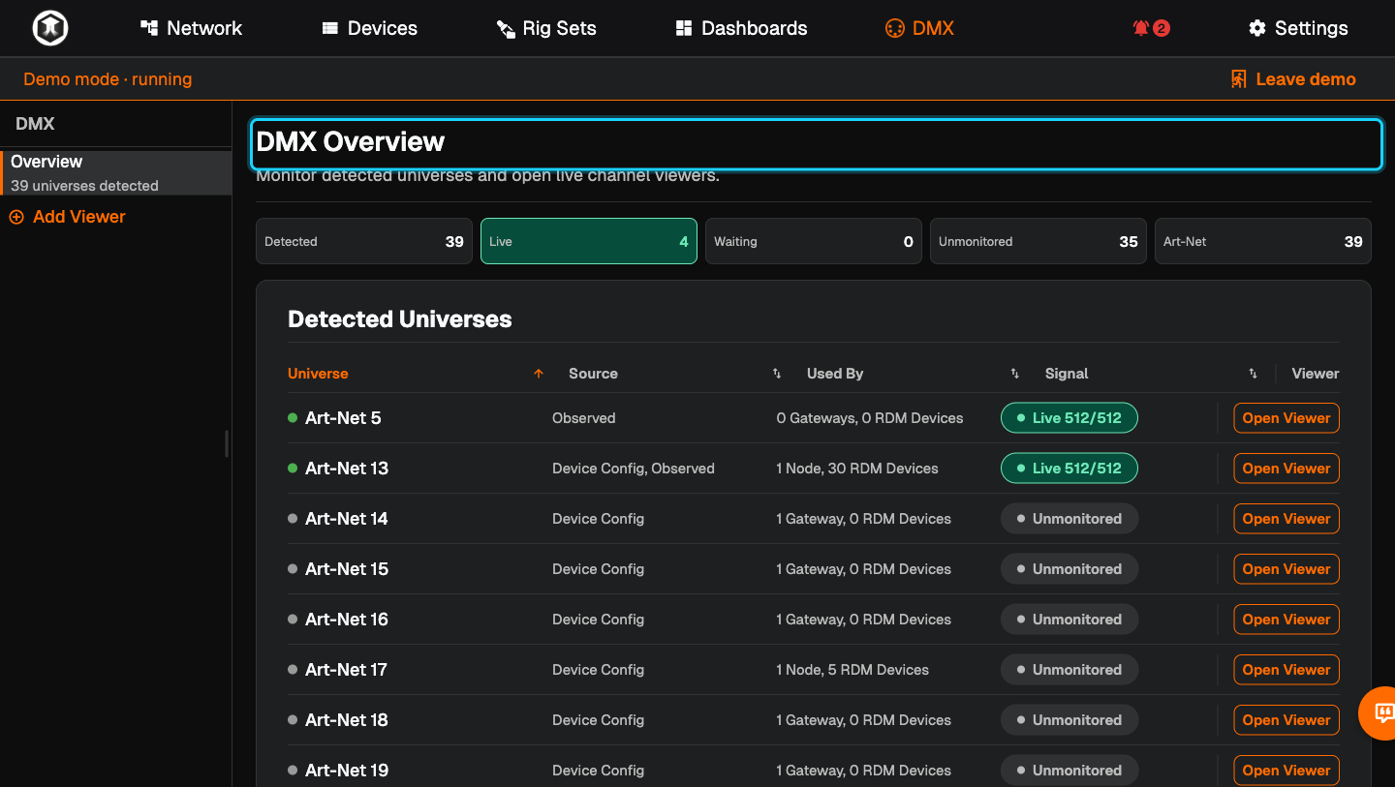This screenshot has height=787, width=1395.
Task: Click the Devices icon in the navbar
Action: (330, 28)
